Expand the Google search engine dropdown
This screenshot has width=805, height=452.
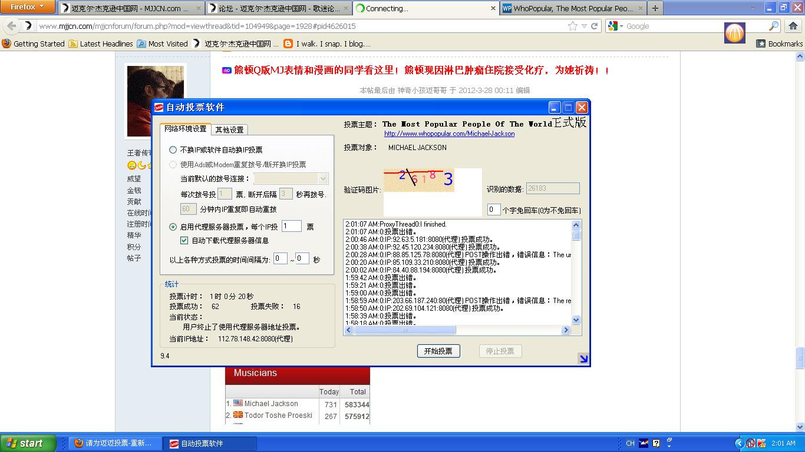coord(616,26)
